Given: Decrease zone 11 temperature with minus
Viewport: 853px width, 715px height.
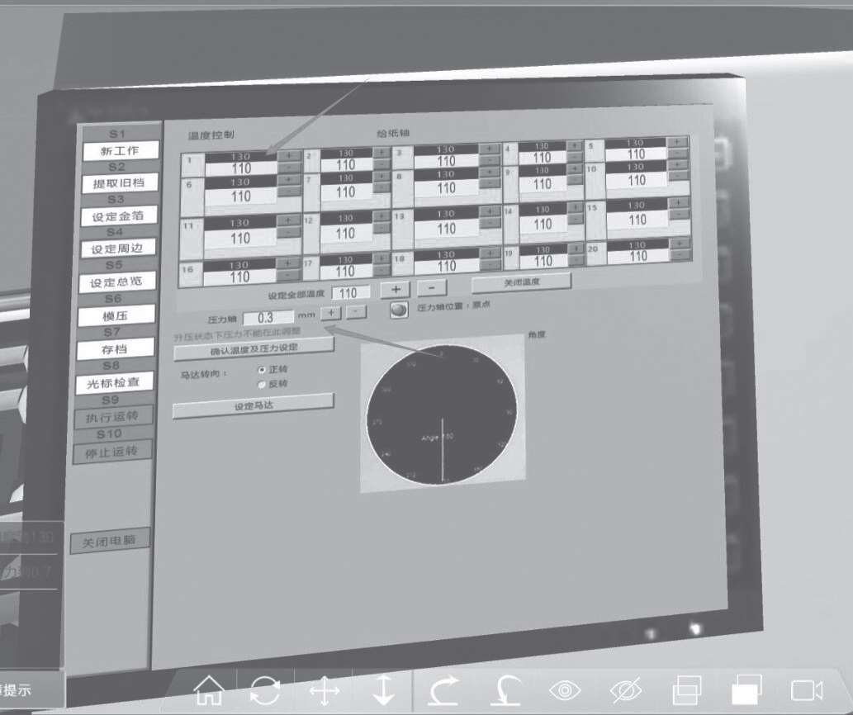Looking at the screenshot, I should (x=288, y=232).
